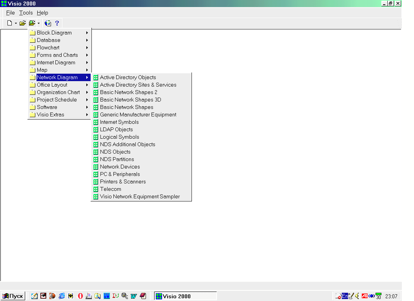
Task: Open the Visio Network Equipment Sampler stencil
Action: coord(141,196)
